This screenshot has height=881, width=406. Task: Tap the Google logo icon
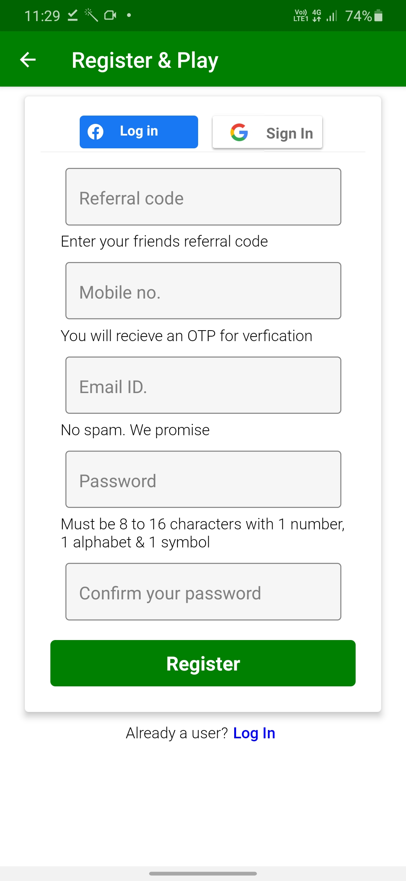coord(239,133)
